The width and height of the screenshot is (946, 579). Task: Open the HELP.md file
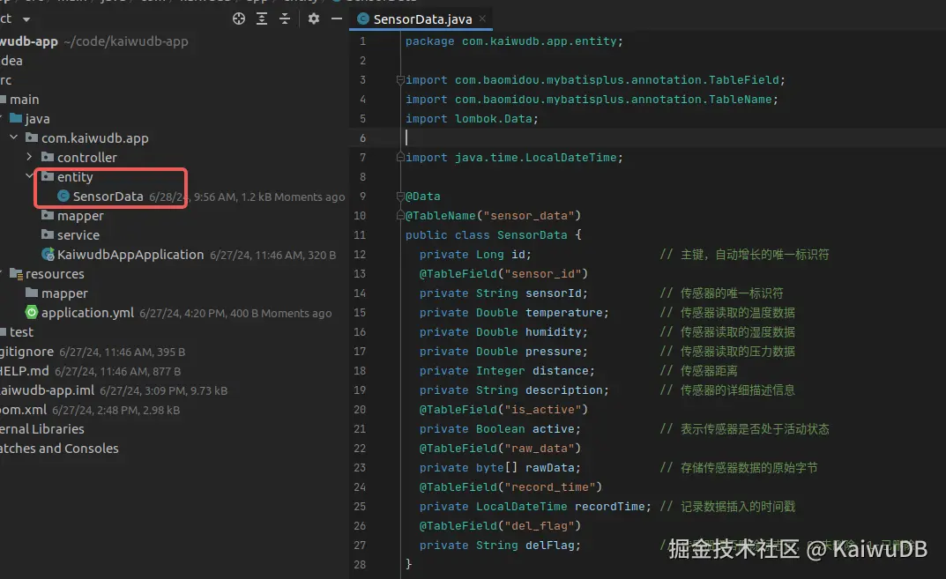point(24,371)
